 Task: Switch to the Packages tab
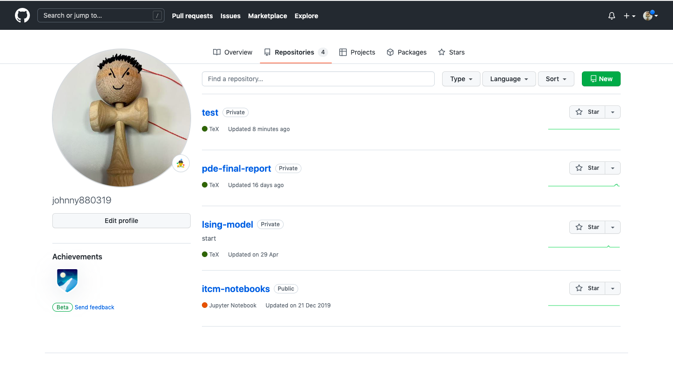coord(406,52)
